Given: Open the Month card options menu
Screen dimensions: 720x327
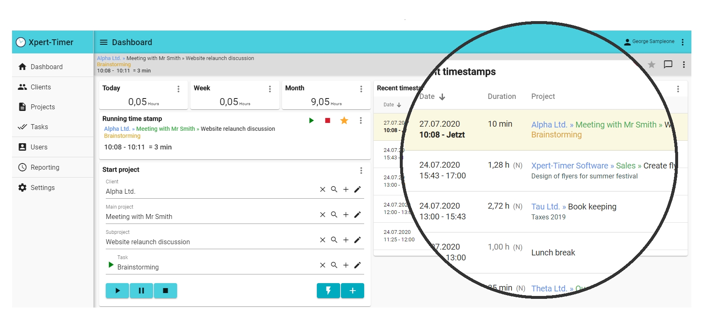Looking at the screenshot, I should [x=361, y=89].
